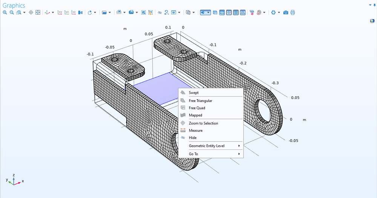The height and width of the screenshot is (198, 377).
Task: Click the Zoom In magnifier icon
Action: tap(5, 12)
